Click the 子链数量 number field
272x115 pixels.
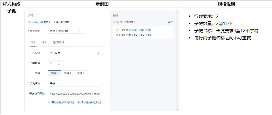pyautogui.click(x=56, y=63)
